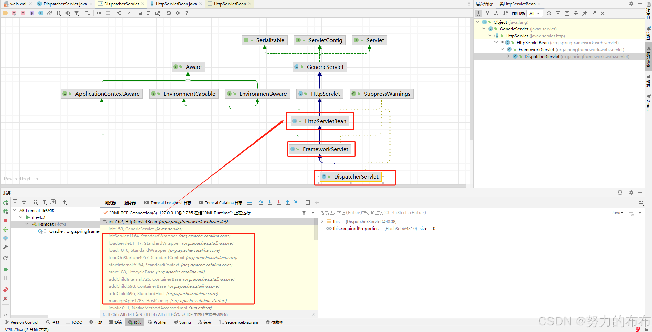
Task: Show subtypes hierarchy view
Action: point(496,13)
